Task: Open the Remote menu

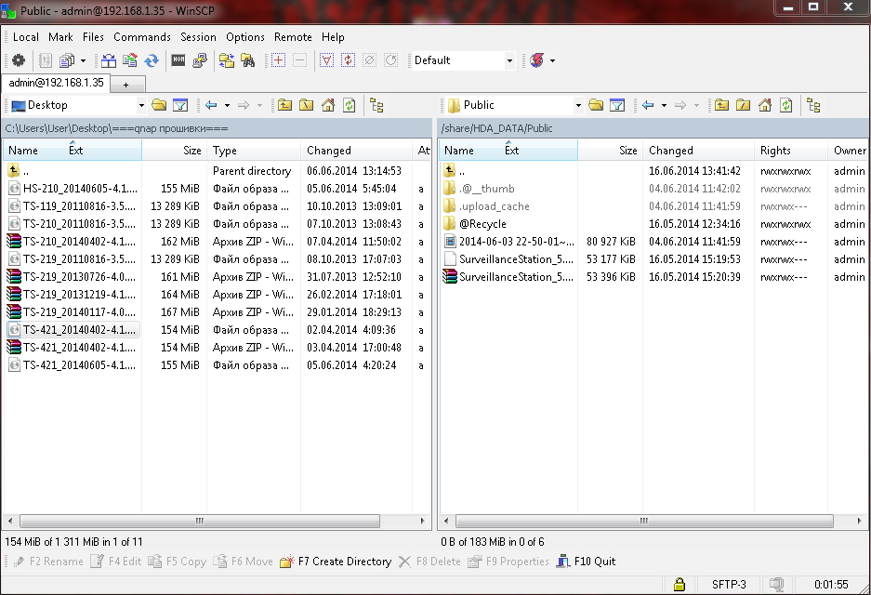Action: point(293,37)
